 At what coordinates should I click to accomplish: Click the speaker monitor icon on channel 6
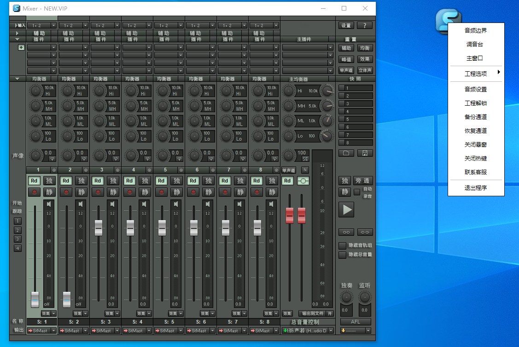(208, 204)
